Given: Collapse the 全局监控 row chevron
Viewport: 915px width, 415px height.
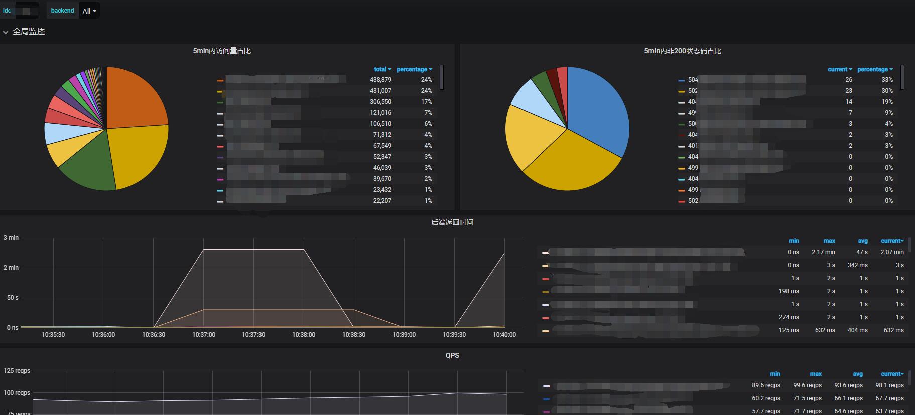Looking at the screenshot, I should coord(6,32).
